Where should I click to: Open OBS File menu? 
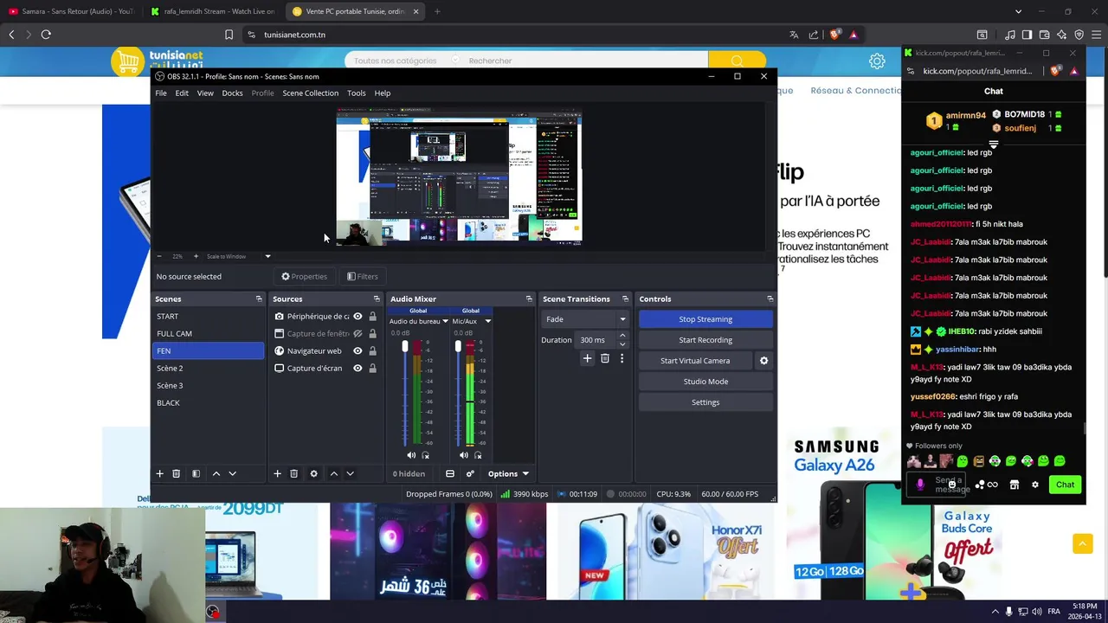pos(161,93)
